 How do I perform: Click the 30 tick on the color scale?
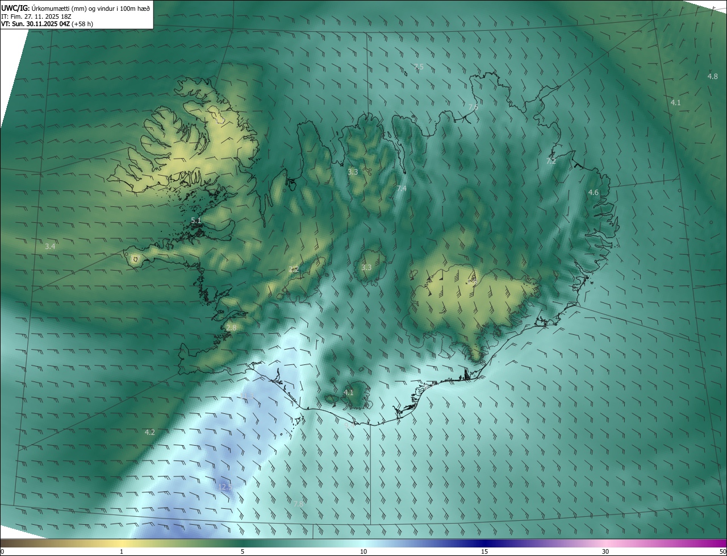pos(605,551)
